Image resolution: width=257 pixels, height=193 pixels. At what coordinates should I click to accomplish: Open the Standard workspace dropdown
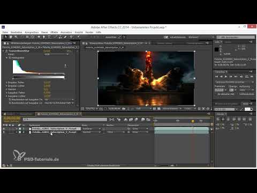pos(201,37)
